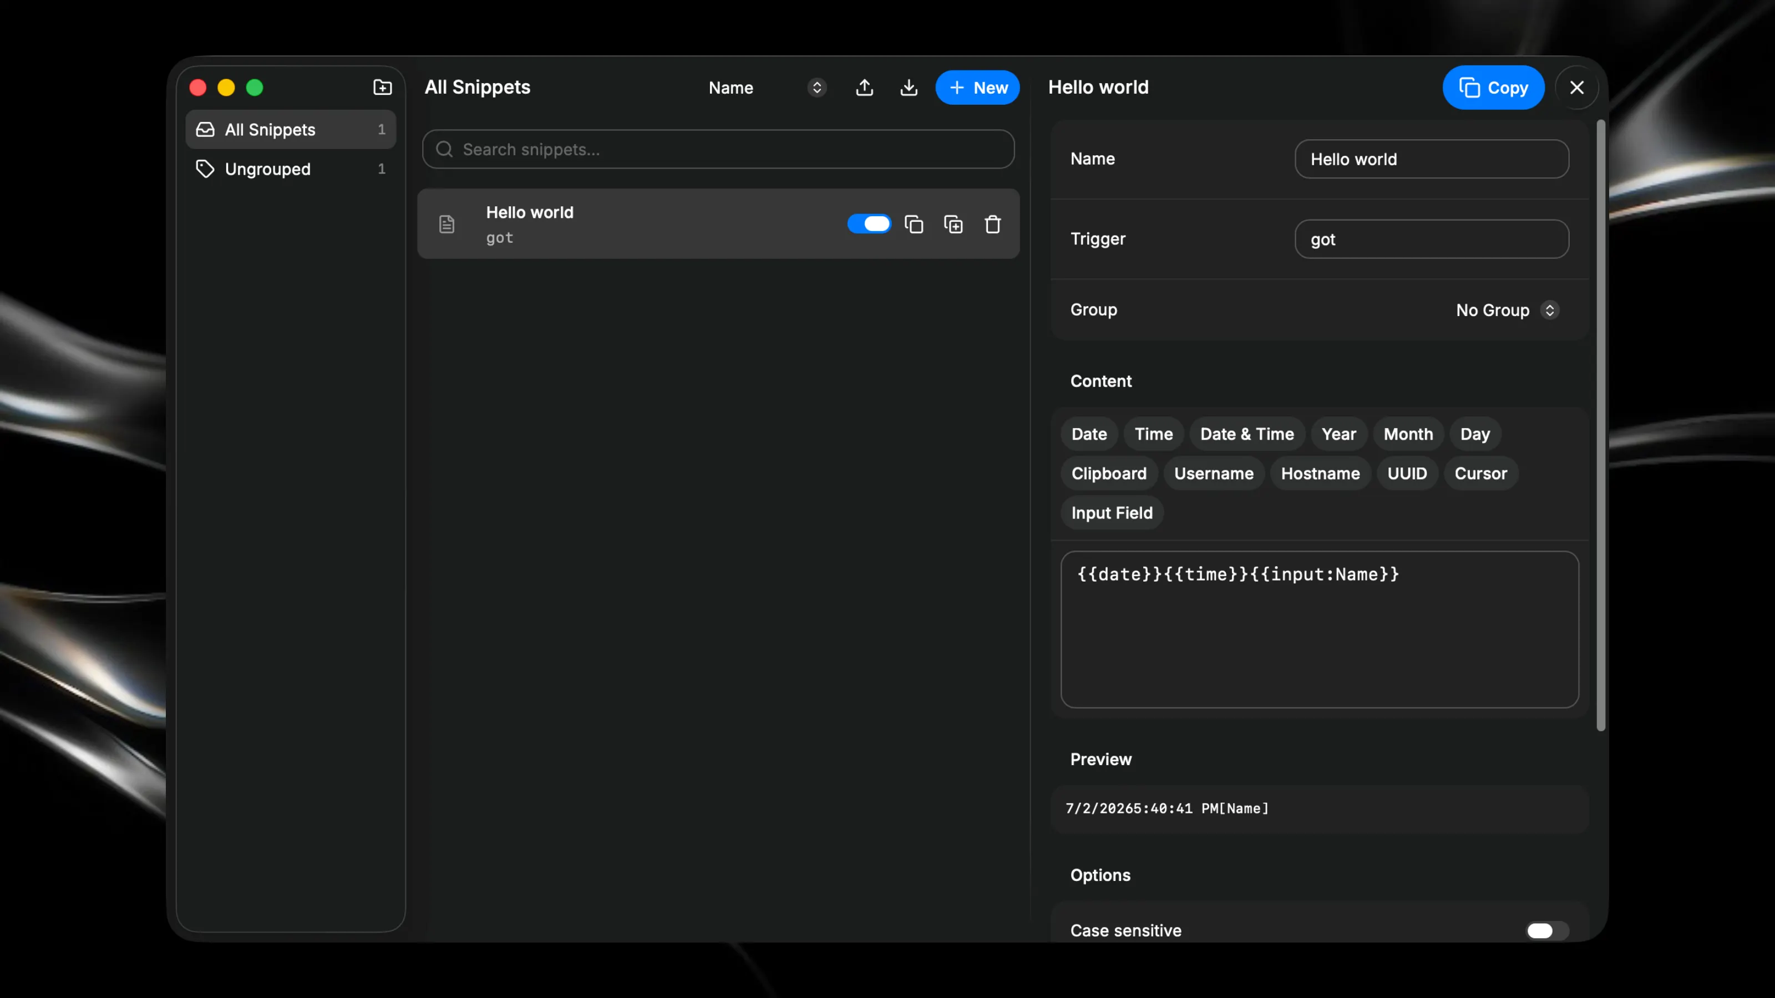Click the Search snippets field

[718, 149]
